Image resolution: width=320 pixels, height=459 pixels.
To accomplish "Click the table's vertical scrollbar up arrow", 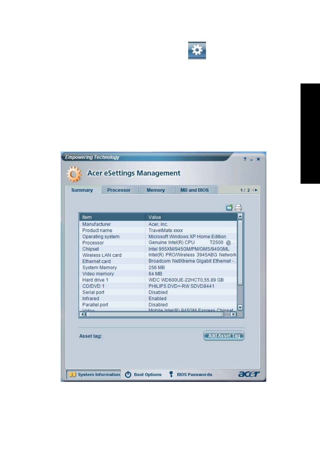I will click(x=240, y=217).
